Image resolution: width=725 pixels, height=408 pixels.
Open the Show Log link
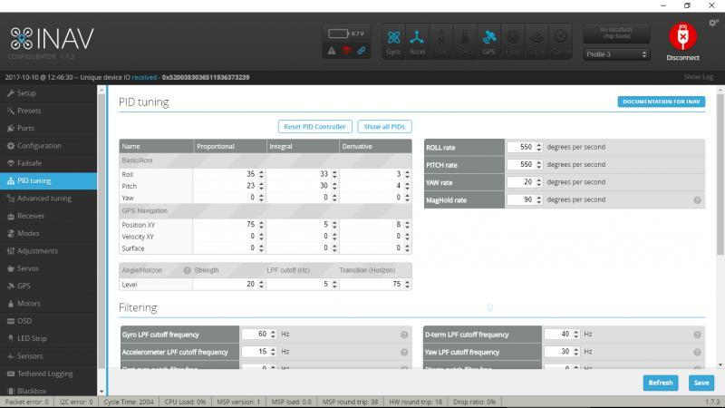point(698,77)
